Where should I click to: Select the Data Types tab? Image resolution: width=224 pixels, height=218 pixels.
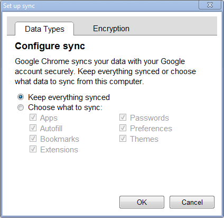point(44,29)
